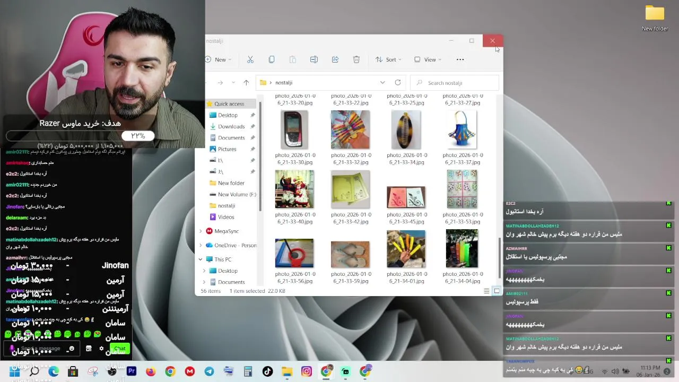The image size is (679, 382).
Task: Select Quick access in navigation pane
Action: [x=229, y=104]
